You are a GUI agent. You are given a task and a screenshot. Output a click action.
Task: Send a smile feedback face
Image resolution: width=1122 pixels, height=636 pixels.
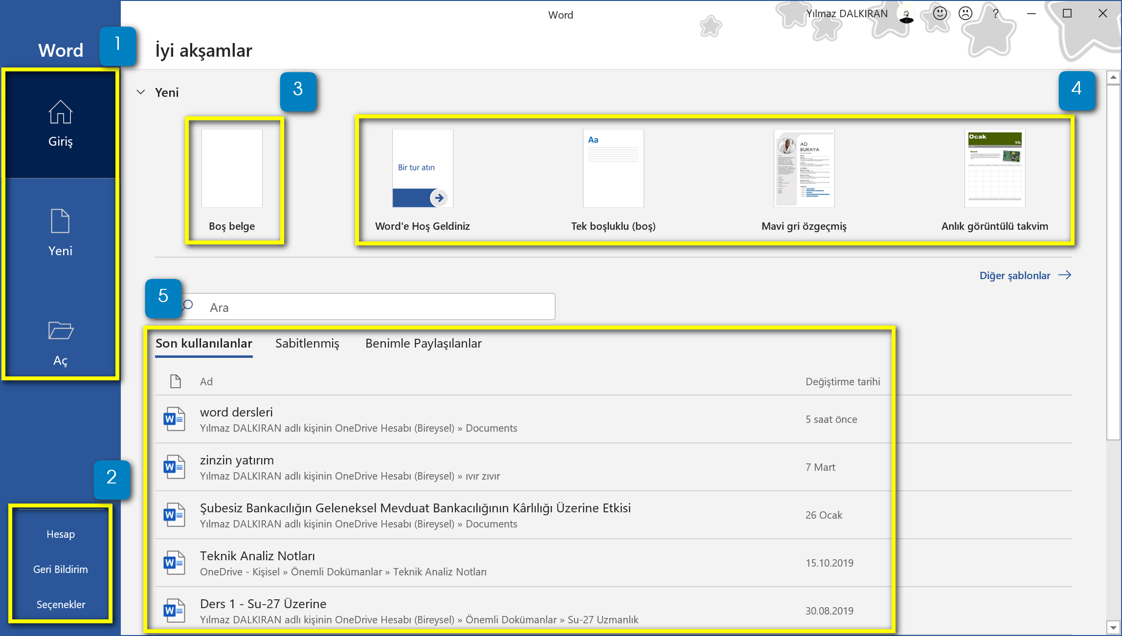940,14
